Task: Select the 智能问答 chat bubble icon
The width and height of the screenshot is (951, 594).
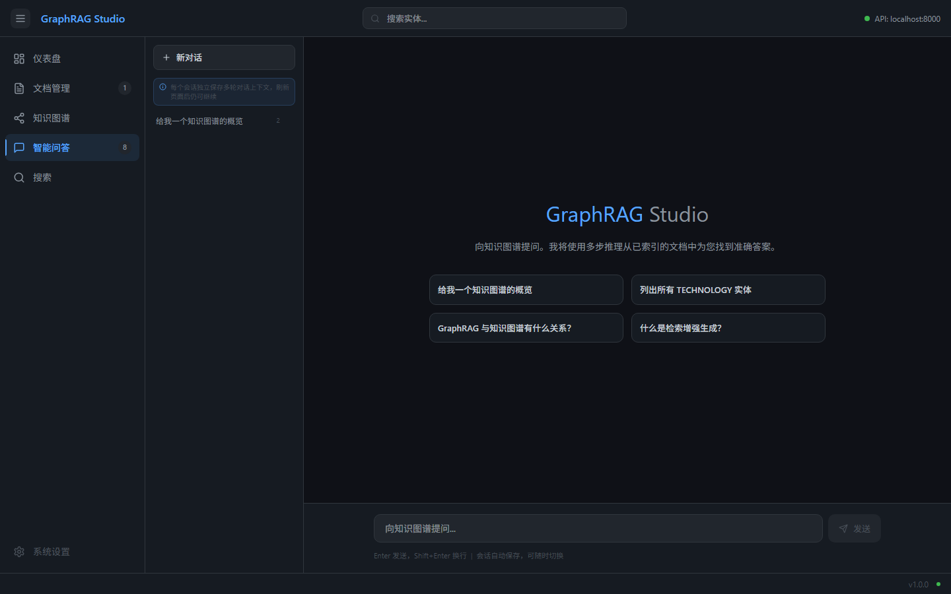Action: point(19,148)
